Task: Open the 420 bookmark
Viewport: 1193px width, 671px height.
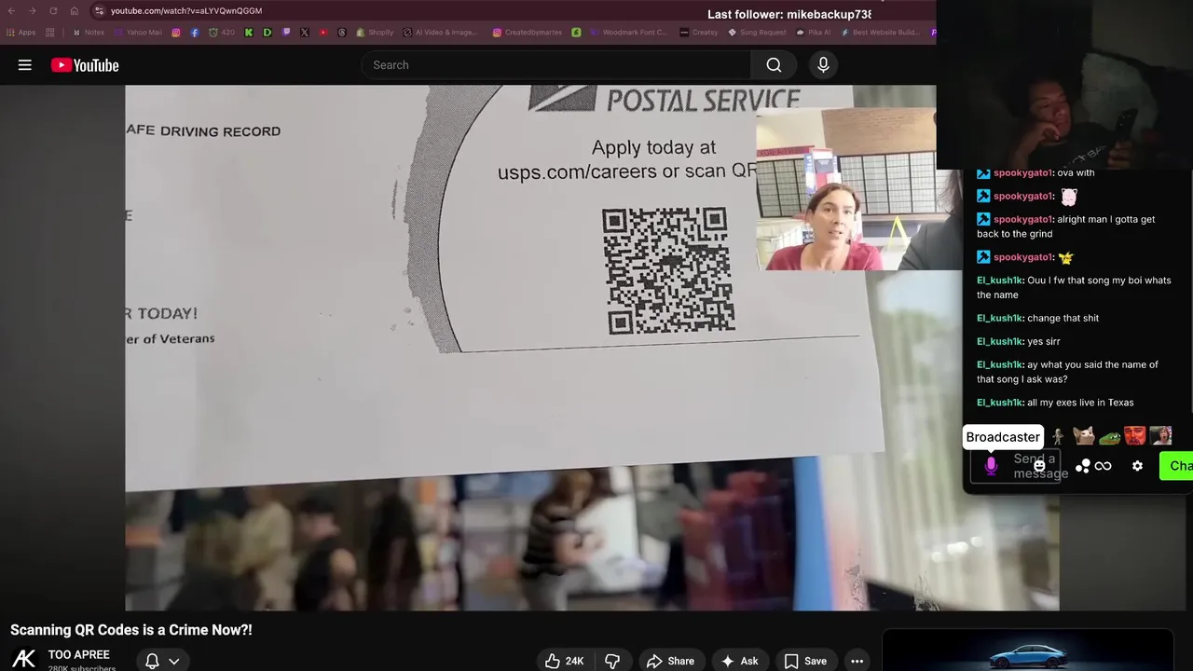Action: tap(220, 33)
